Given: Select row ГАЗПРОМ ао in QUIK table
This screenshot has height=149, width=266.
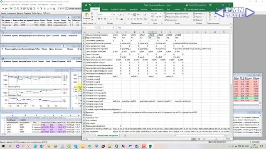Looking at the screenshot, I should (41, 22).
